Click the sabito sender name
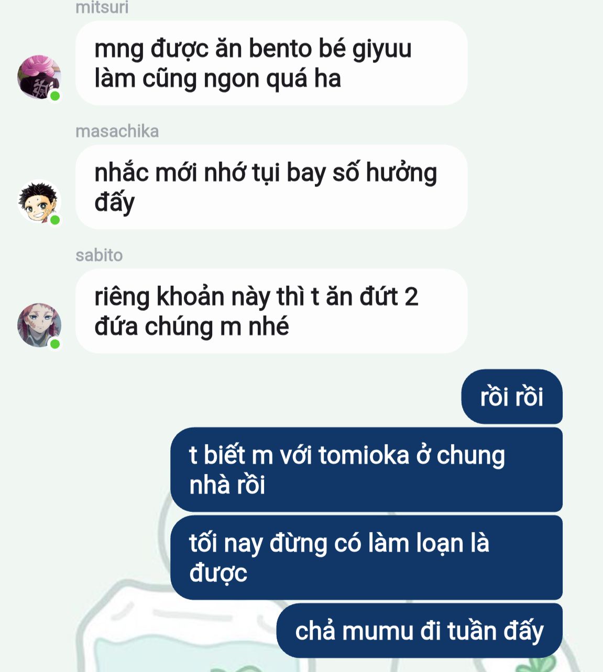Screen dimensions: 603x672 tap(99, 255)
